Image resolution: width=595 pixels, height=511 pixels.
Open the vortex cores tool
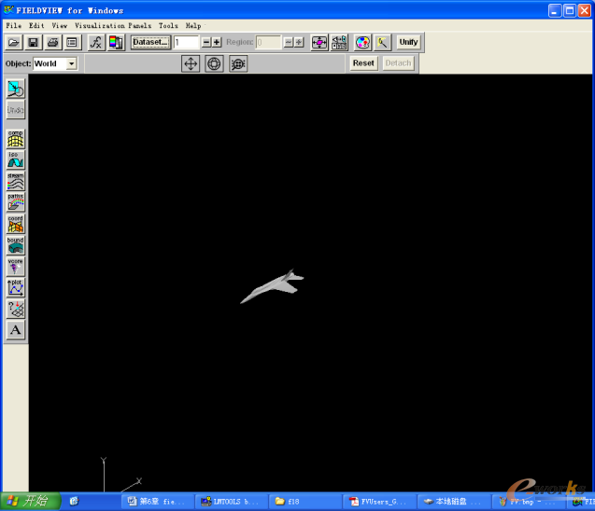coord(16,267)
